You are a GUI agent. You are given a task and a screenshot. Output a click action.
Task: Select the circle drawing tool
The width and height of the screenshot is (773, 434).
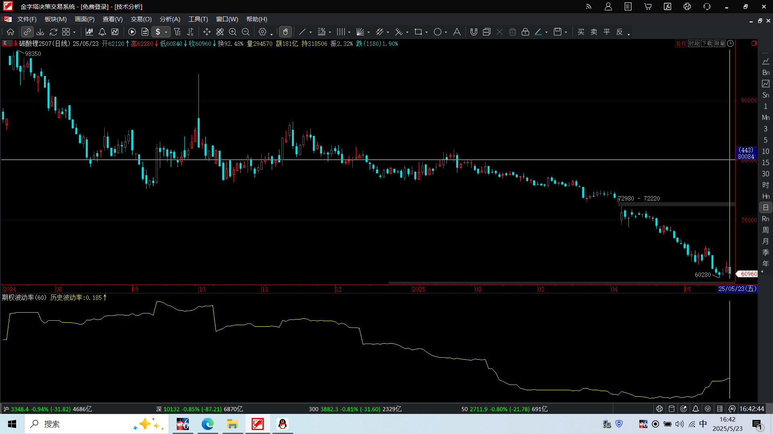(438, 32)
